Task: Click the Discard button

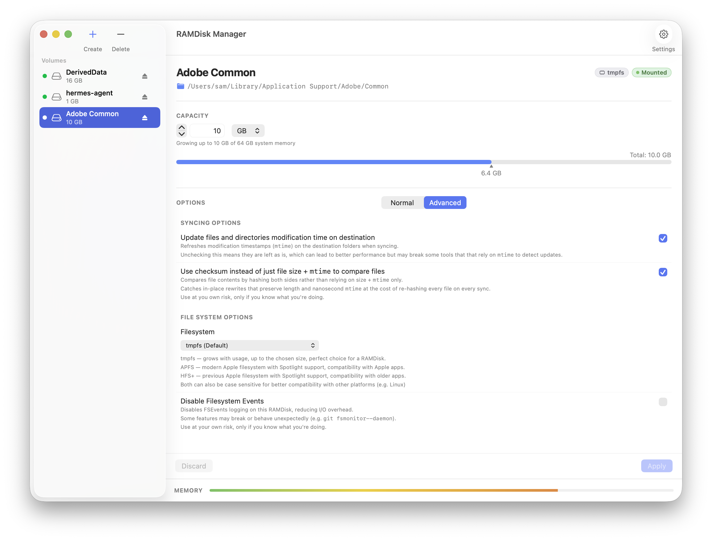Action: pyautogui.click(x=194, y=466)
